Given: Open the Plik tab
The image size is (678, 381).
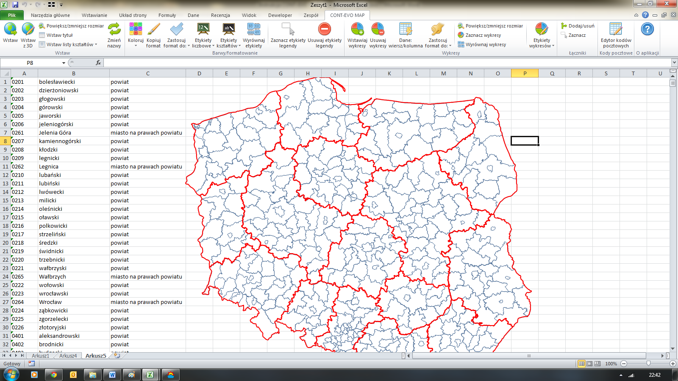Looking at the screenshot, I should tap(12, 15).
